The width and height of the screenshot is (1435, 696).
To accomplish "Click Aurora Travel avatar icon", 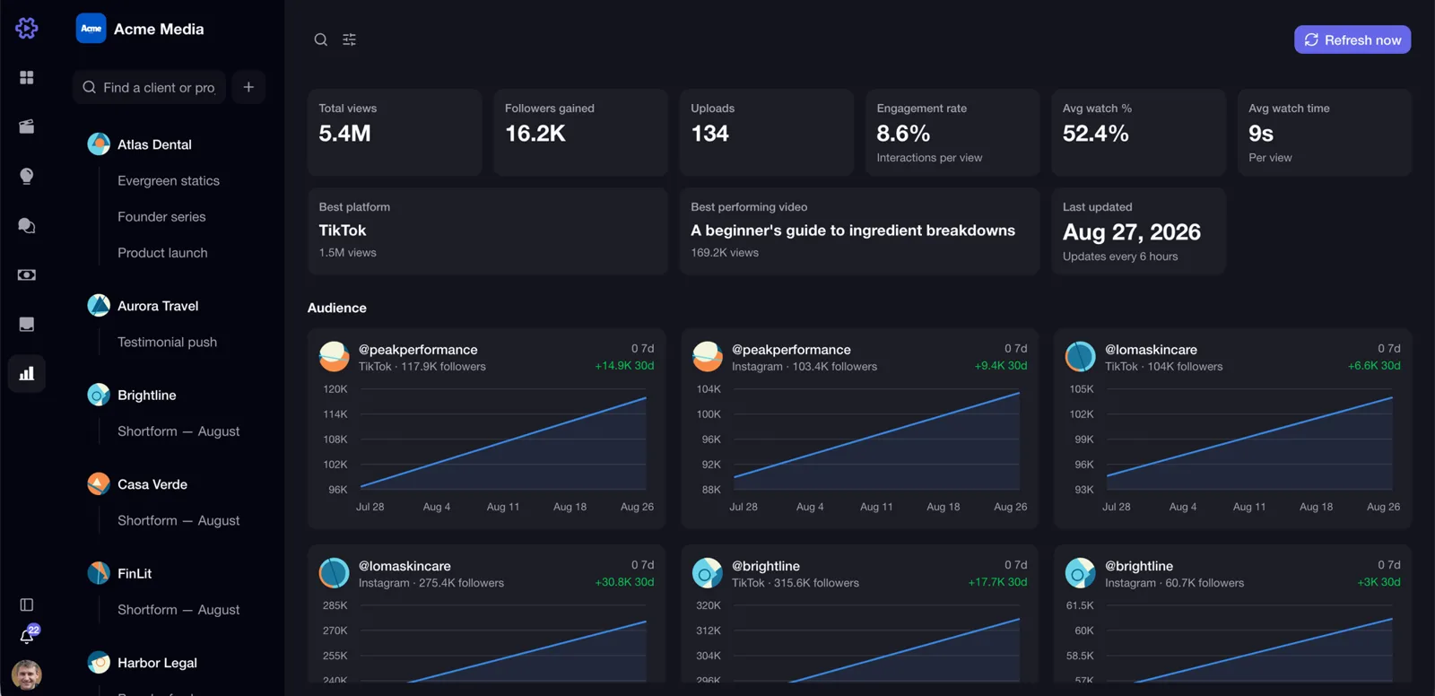I will click(x=99, y=305).
